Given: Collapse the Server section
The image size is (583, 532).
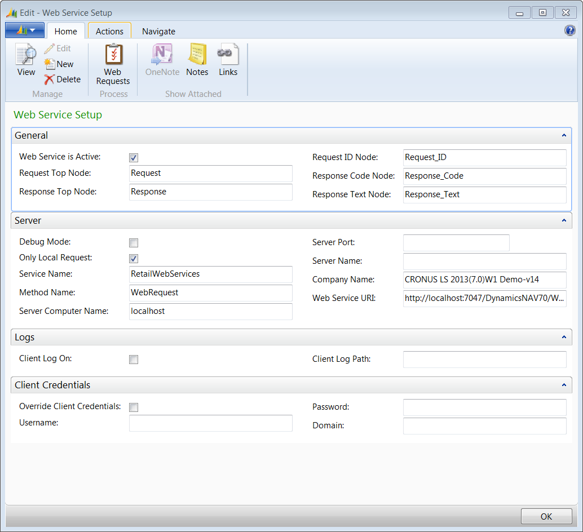Looking at the screenshot, I should tap(564, 220).
